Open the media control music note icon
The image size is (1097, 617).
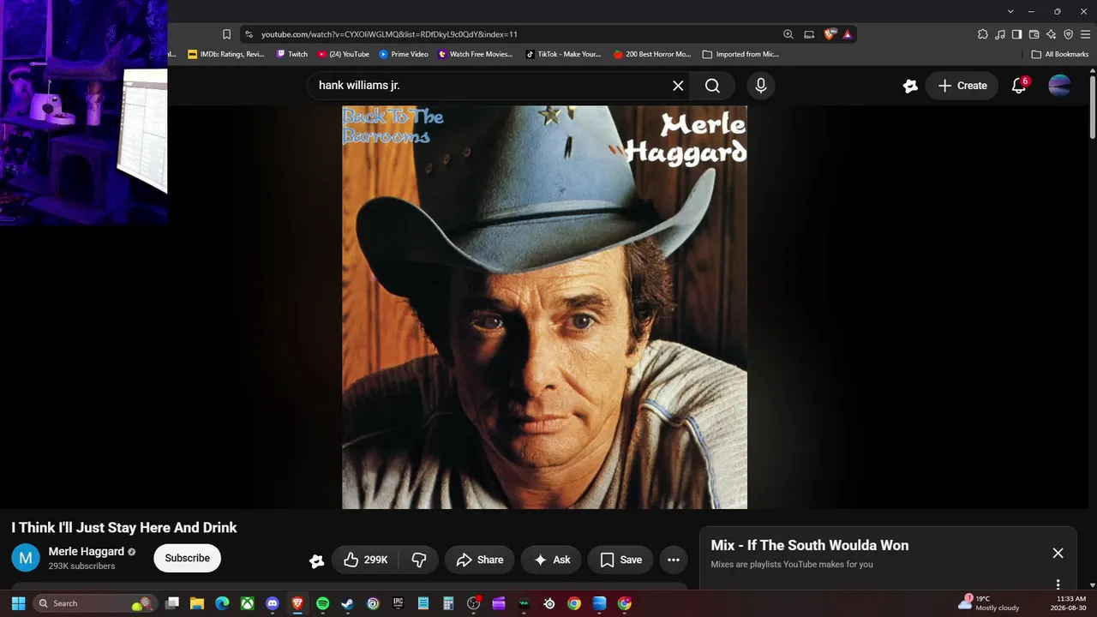(x=999, y=34)
